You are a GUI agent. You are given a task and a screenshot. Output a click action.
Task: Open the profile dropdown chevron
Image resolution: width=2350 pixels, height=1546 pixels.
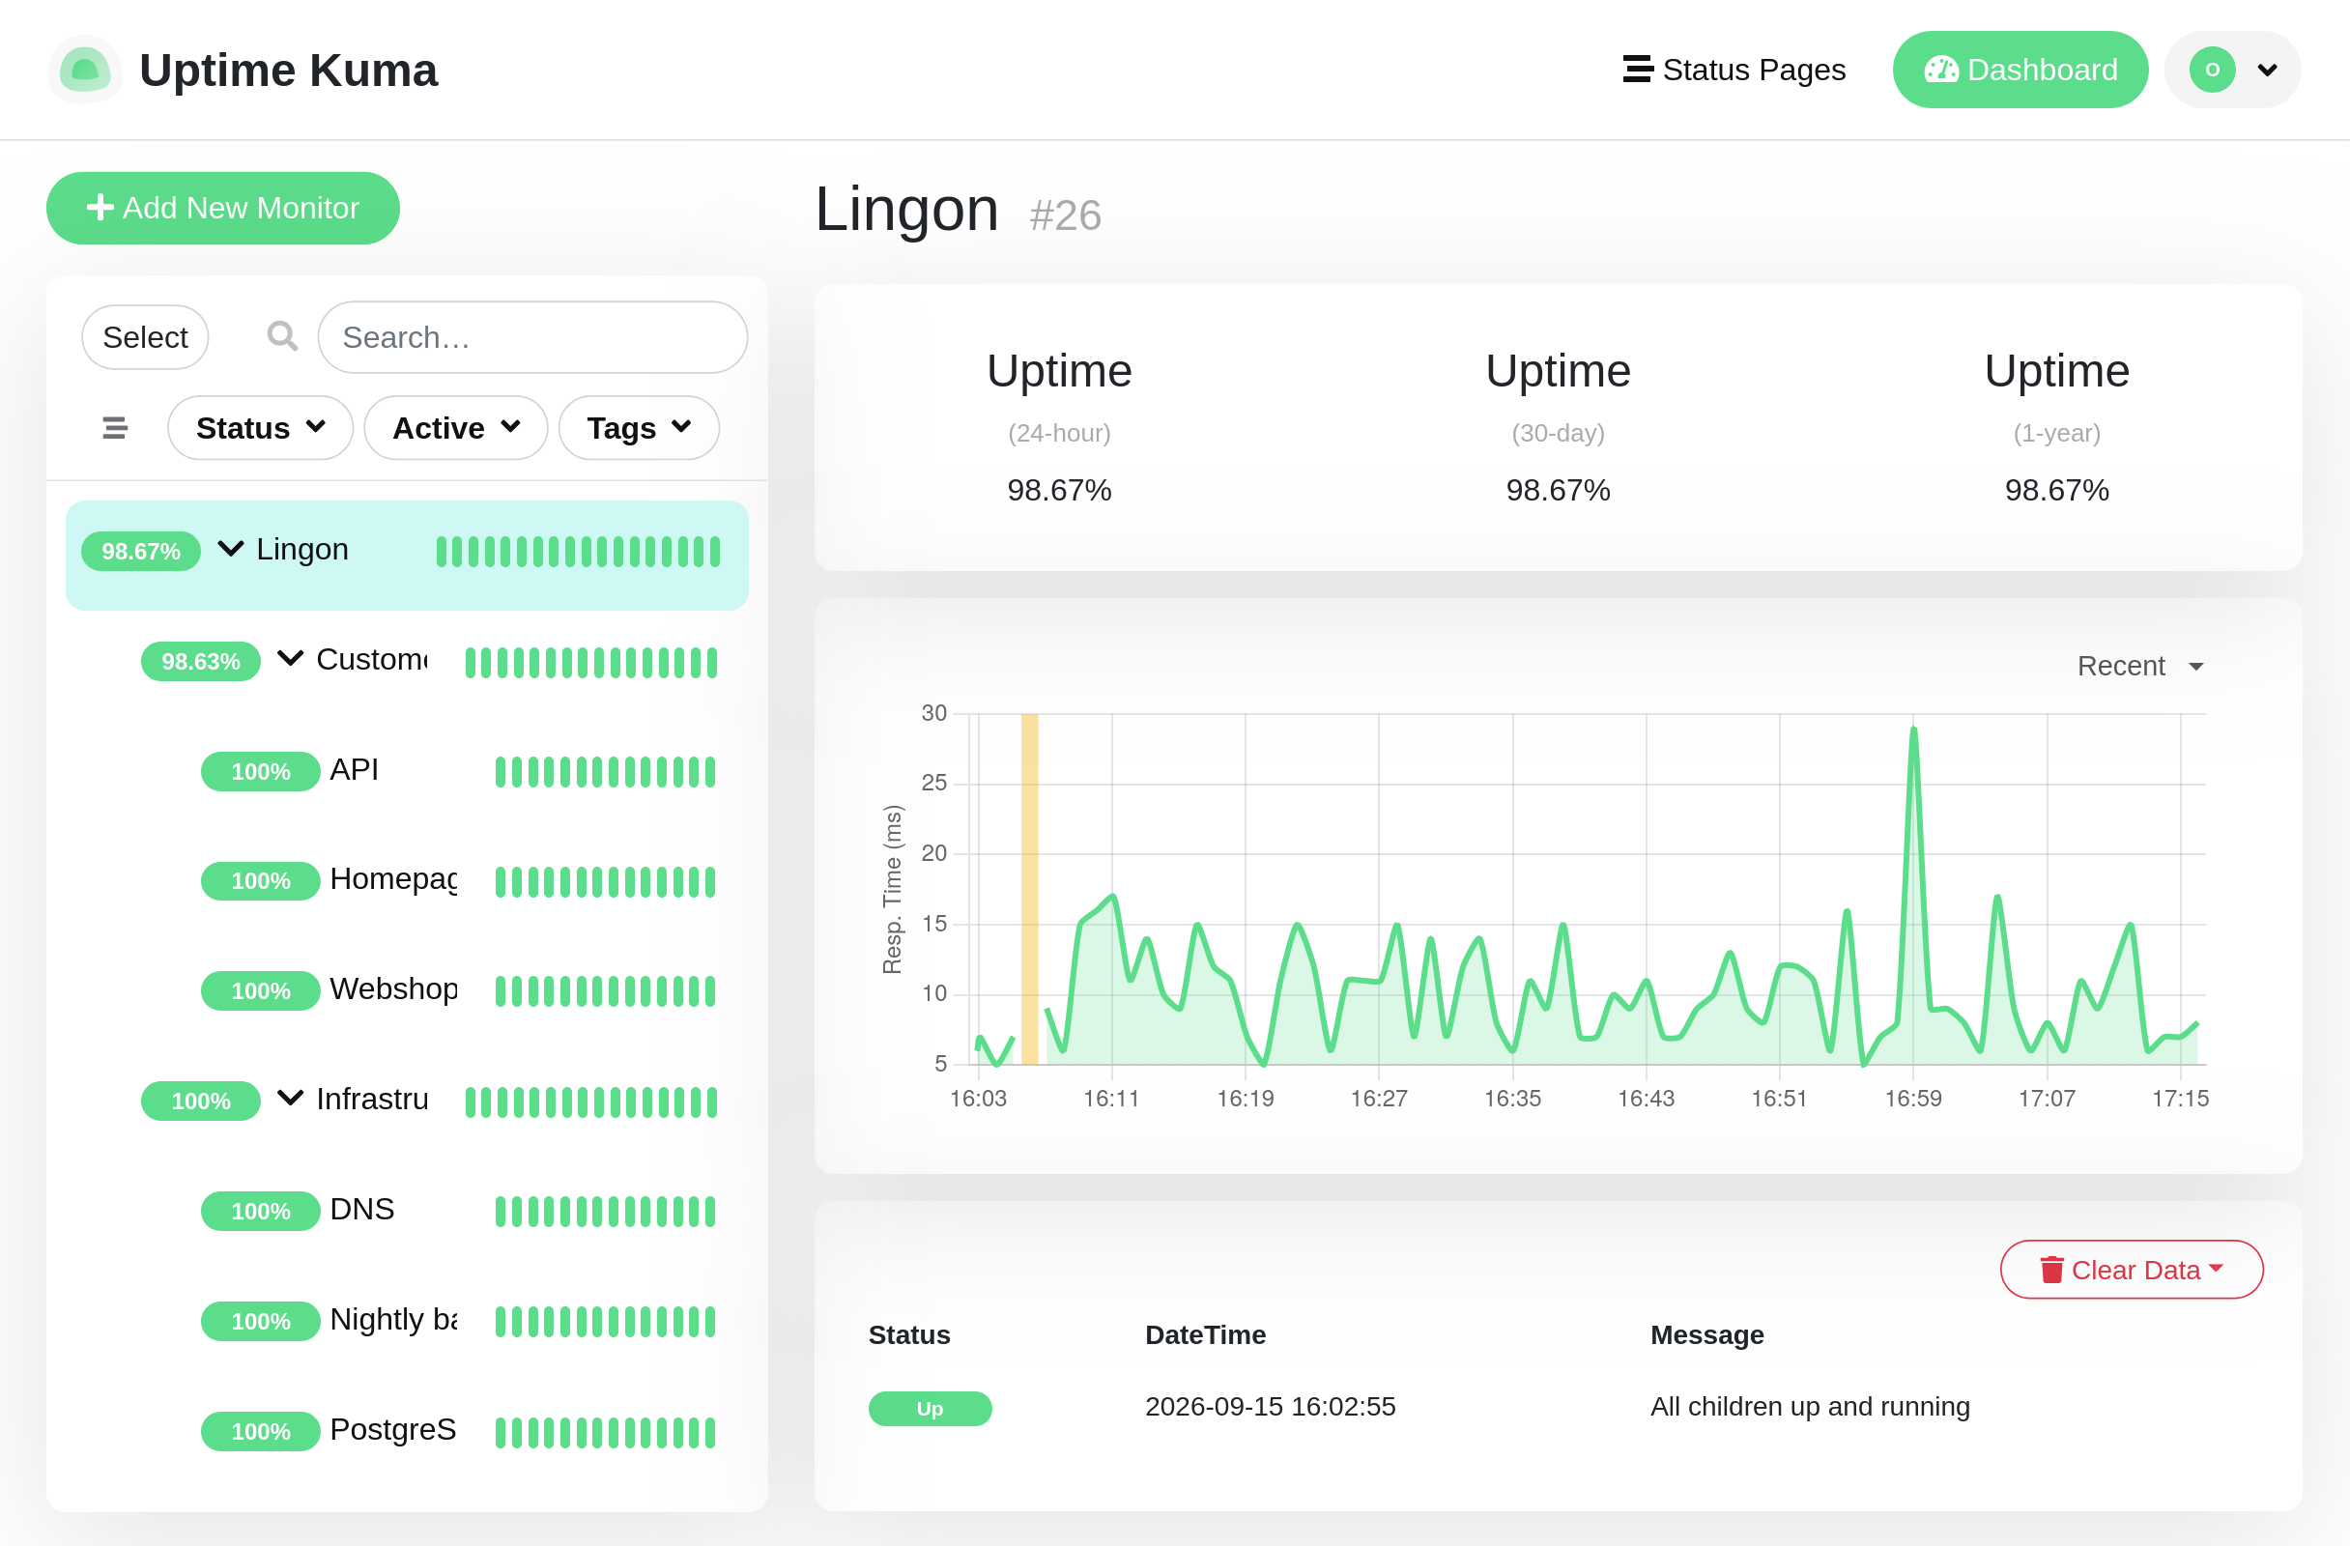(x=2267, y=71)
